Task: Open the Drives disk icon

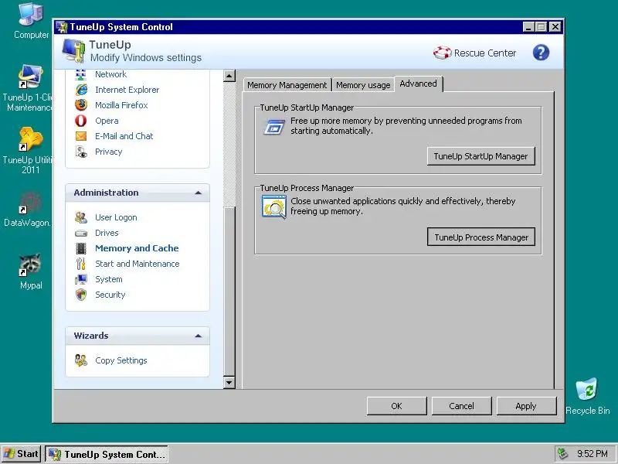Action: click(x=81, y=234)
